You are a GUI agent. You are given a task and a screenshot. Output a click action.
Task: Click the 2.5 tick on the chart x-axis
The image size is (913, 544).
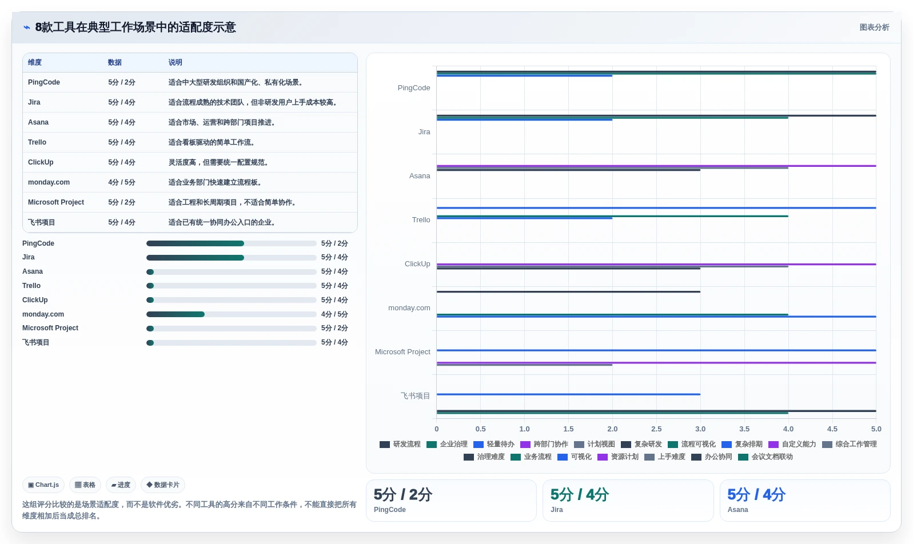coord(656,429)
